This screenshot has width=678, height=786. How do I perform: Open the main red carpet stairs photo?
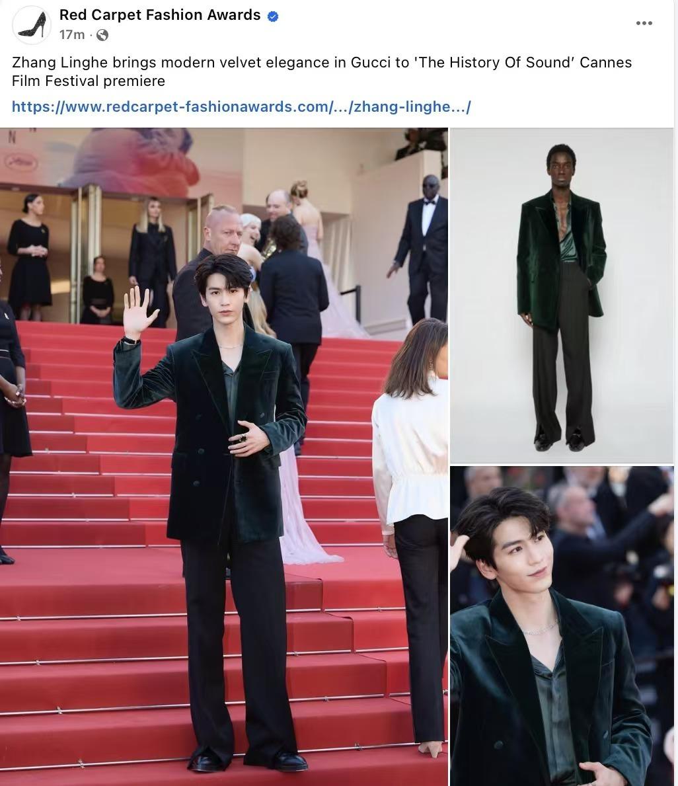tap(223, 457)
